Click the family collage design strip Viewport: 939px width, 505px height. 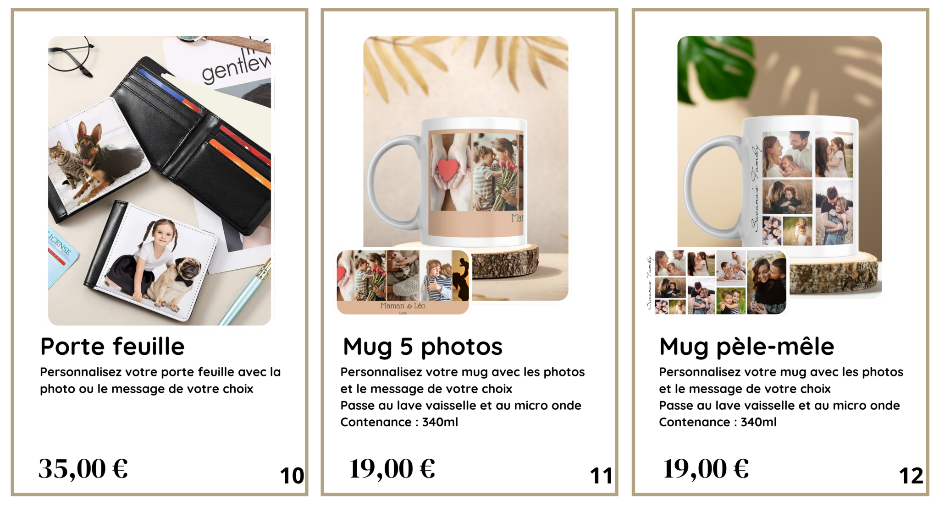click(717, 282)
